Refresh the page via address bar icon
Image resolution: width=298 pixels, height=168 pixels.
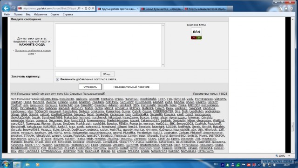tap(89, 8)
